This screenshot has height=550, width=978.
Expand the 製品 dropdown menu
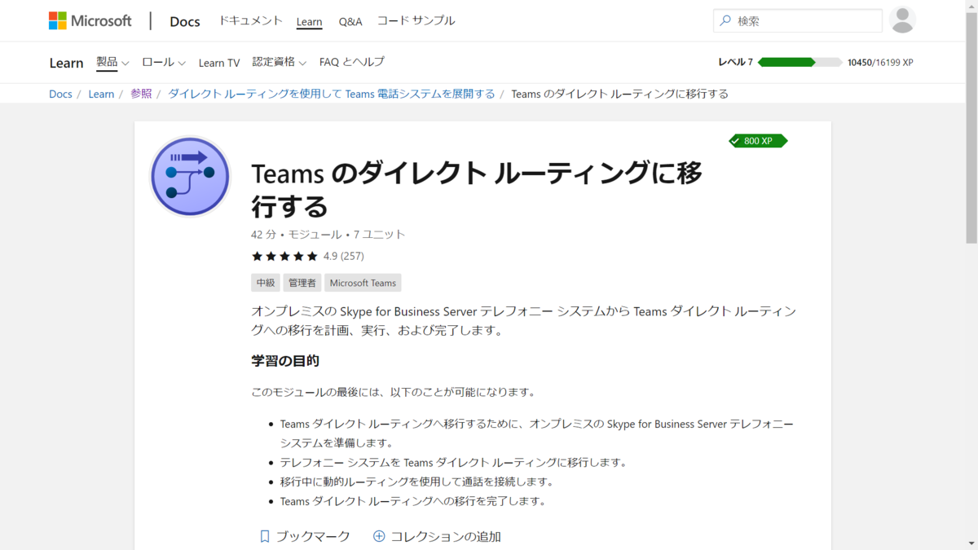(x=112, y=62)
